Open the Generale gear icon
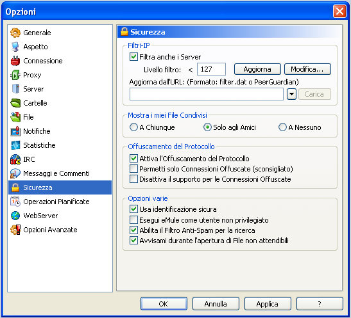Screen dimensions: 351x318 tap(15, 33)
